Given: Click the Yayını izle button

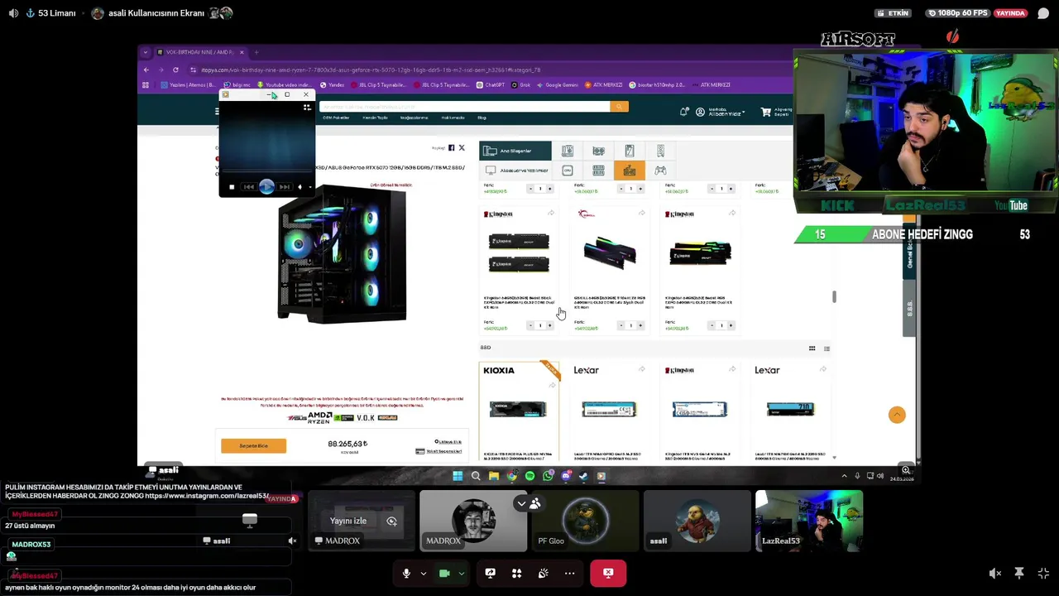Looking at the screenshot, I should [x=348, y=521].
